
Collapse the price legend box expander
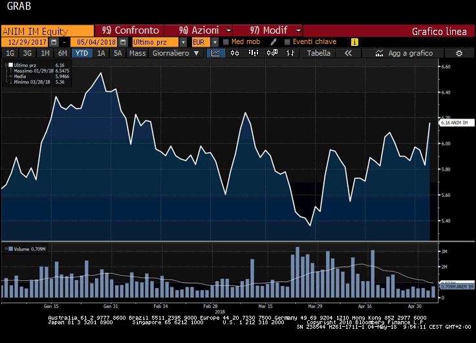tap(6, 65)
